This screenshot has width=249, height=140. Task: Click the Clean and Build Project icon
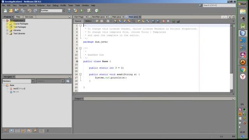pos(75,10)
